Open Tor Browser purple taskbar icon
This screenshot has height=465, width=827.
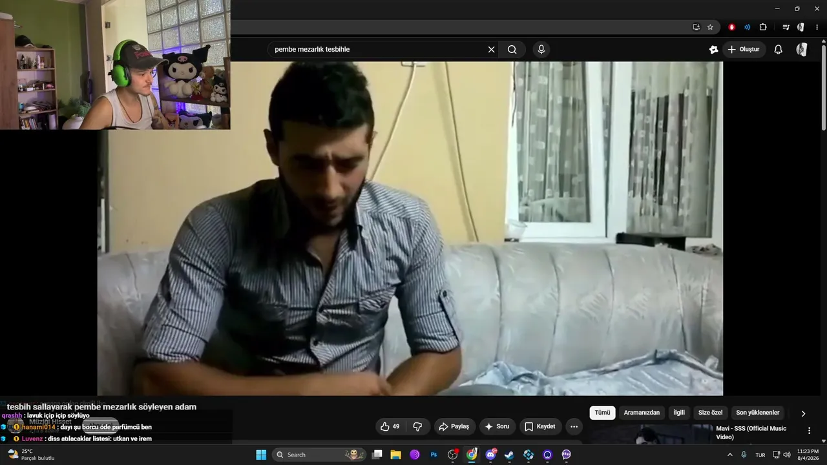415,455
